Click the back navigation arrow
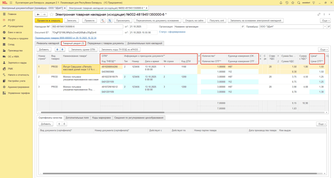 coord(38,15)
